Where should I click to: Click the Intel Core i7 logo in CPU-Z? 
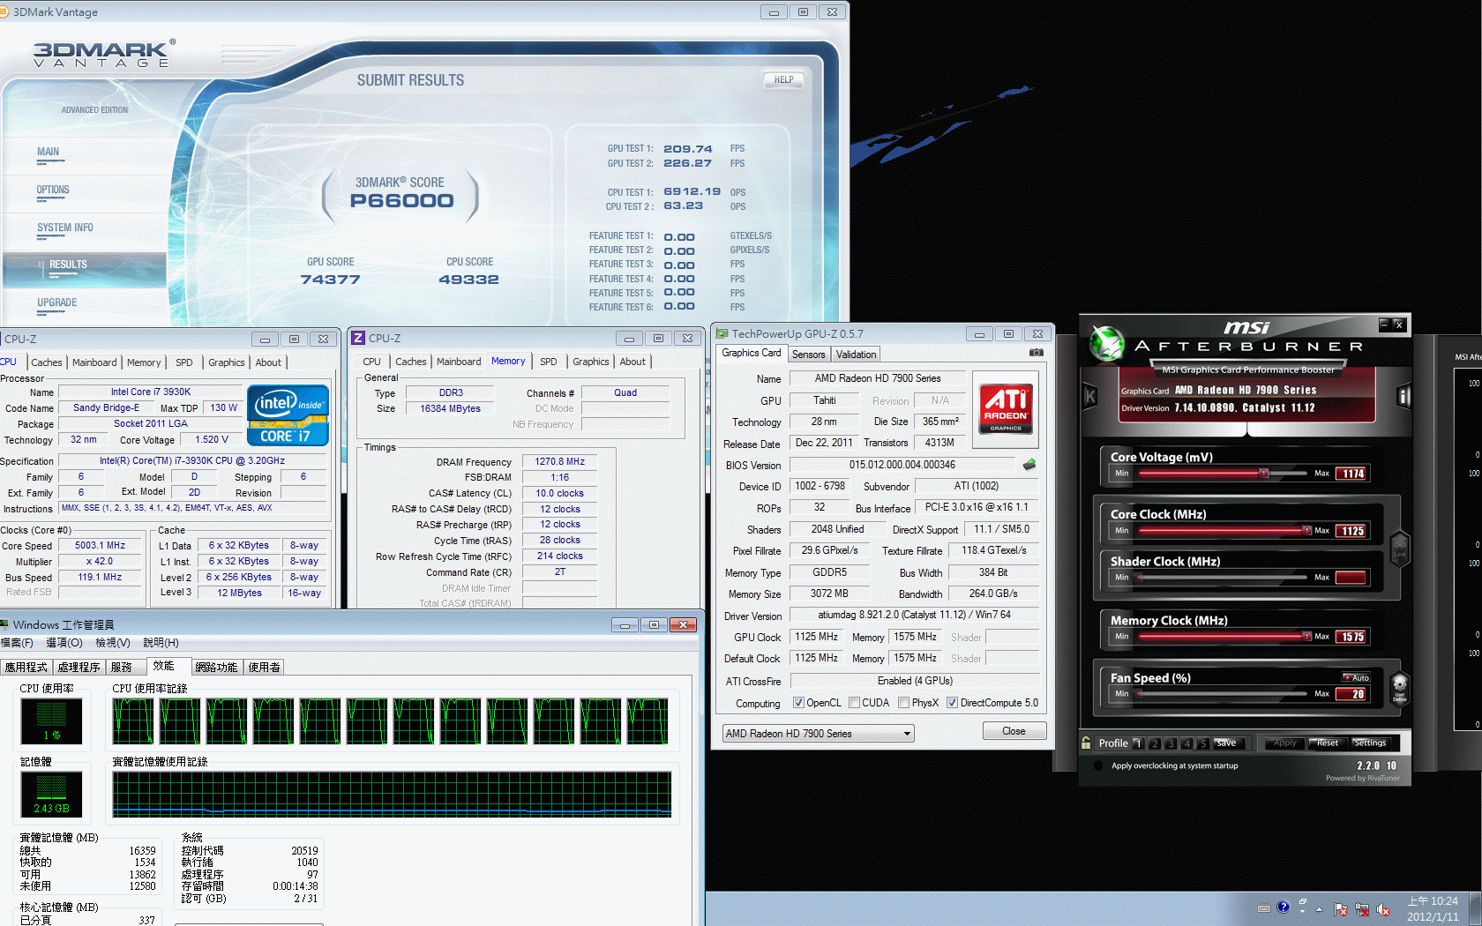pyautogui.click(x=288, y=414)
